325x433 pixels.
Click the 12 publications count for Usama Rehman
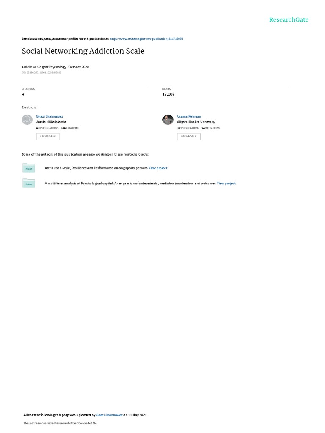point(188,128)
